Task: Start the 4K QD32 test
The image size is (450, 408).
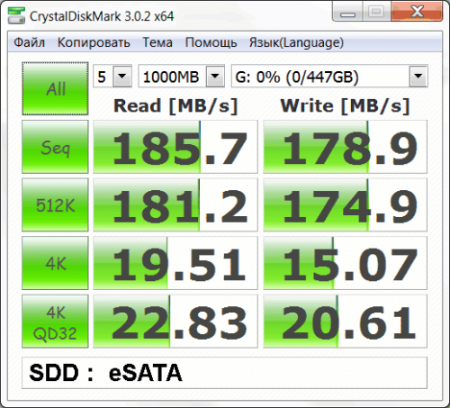Action: [55, 322]
